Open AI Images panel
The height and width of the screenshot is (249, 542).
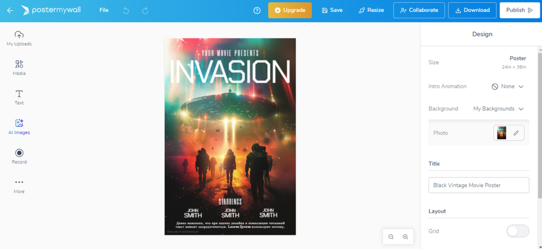(19, 127)
